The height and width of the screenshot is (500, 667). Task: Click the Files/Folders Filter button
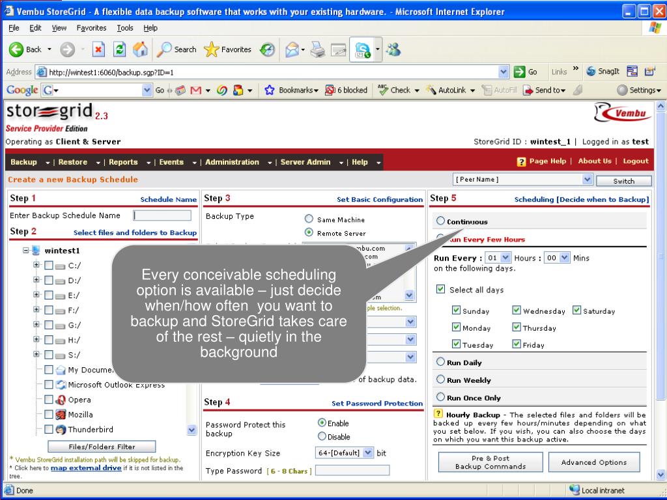102,447
